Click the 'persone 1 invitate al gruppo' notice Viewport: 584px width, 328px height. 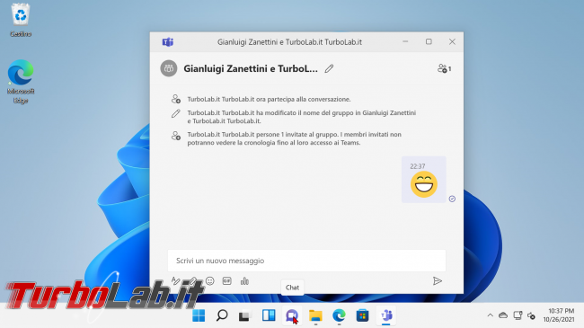pyautogui.click(x=294, y=138)
